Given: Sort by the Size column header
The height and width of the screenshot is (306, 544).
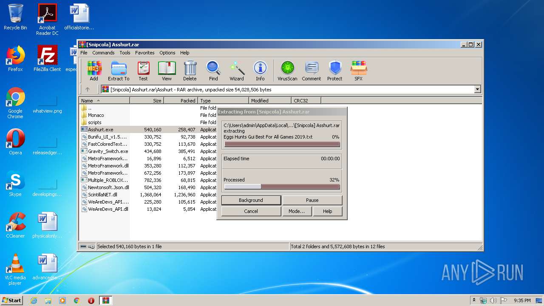Looking at the screenshot, I should click(x=147, y=101).
